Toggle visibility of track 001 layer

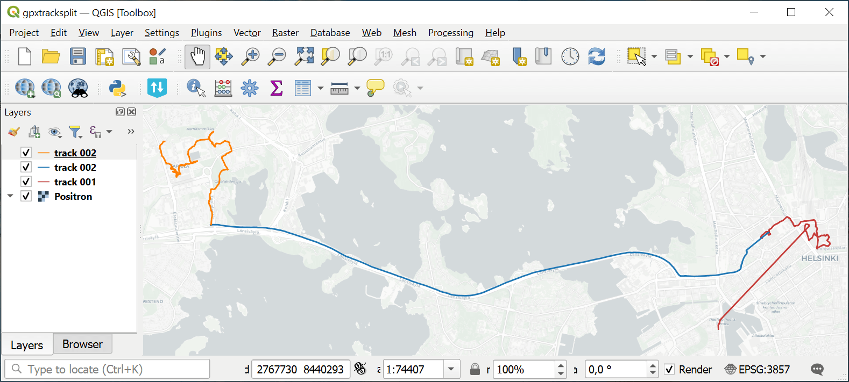coord(26,182)
